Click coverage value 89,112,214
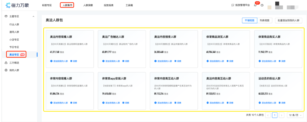Viewport: 307px width, 122px height. 159,94
